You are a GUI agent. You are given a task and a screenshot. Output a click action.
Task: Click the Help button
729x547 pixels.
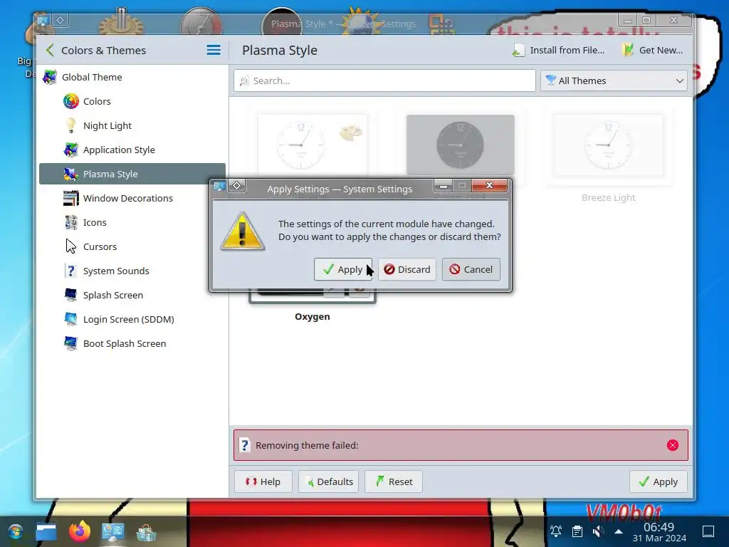[x=263, y=481]
